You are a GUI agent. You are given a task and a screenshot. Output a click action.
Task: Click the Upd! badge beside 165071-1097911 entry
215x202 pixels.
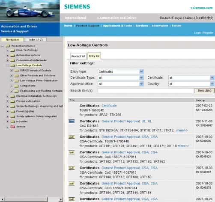tap(72, 152)
